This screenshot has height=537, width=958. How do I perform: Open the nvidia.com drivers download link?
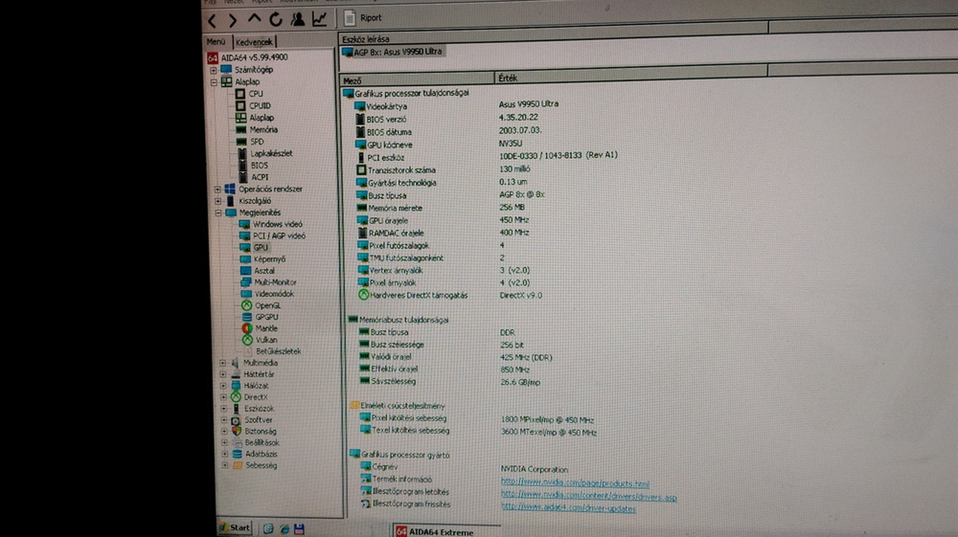[x=589, y=496]
